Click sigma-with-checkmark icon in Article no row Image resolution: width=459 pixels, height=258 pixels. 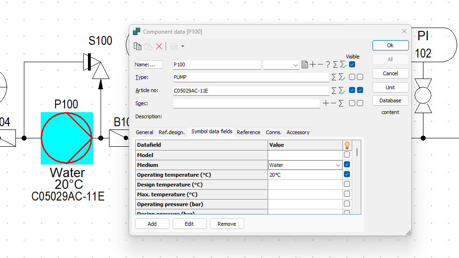coord(342,90)
